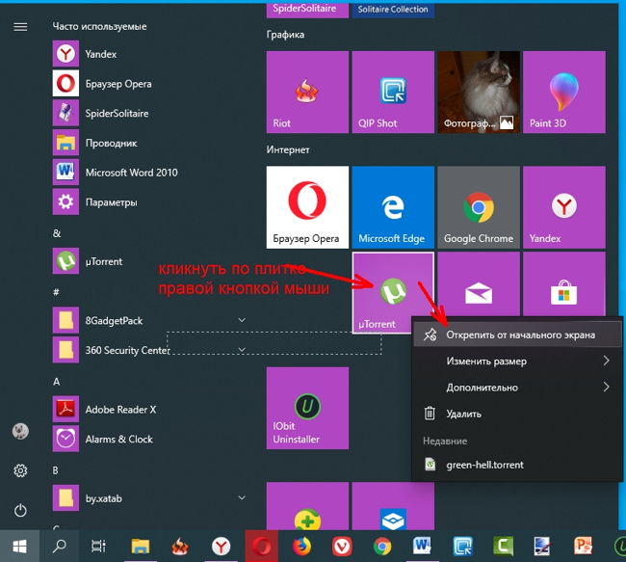626x562 pixels.
Task: Open Task View on the taskbar
Action: pyautogui.click(x=98, y=546)
